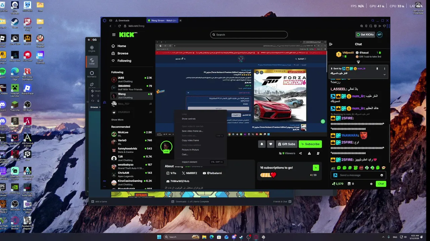
Task: Open chat settings gear icon
Action: point(371,184)
